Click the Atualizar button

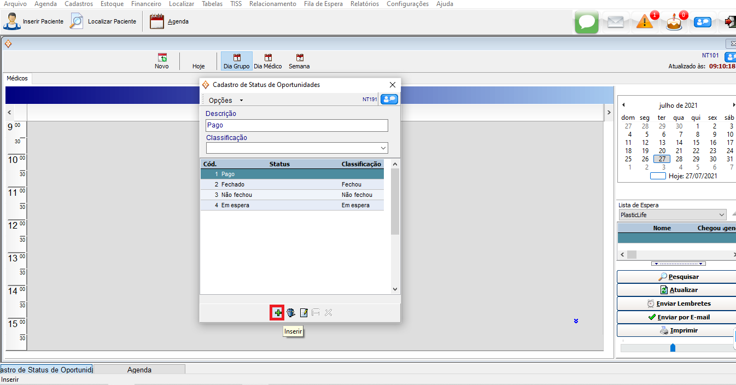(677, 290)
